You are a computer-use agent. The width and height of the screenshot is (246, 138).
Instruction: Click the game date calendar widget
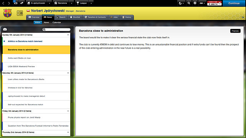[x=214, y=3]
